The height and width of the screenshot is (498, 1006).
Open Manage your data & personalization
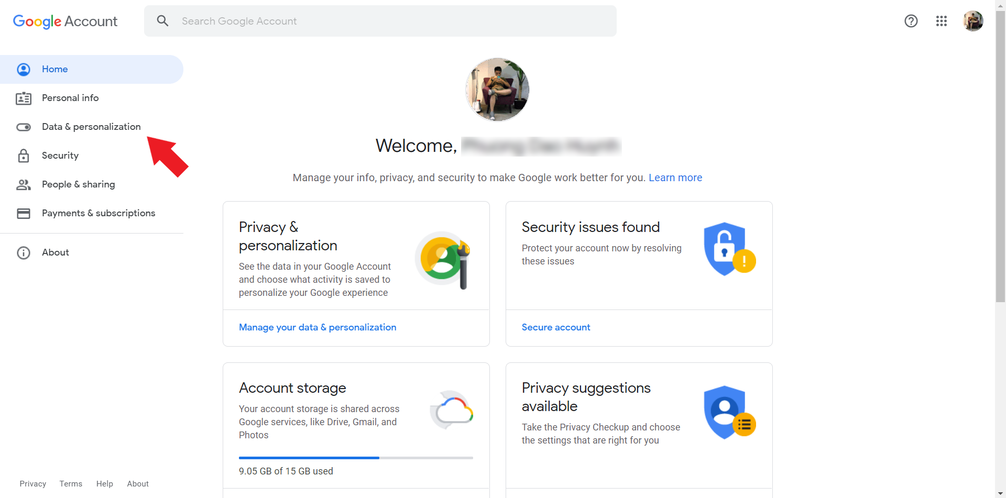(x=317, y=327)
